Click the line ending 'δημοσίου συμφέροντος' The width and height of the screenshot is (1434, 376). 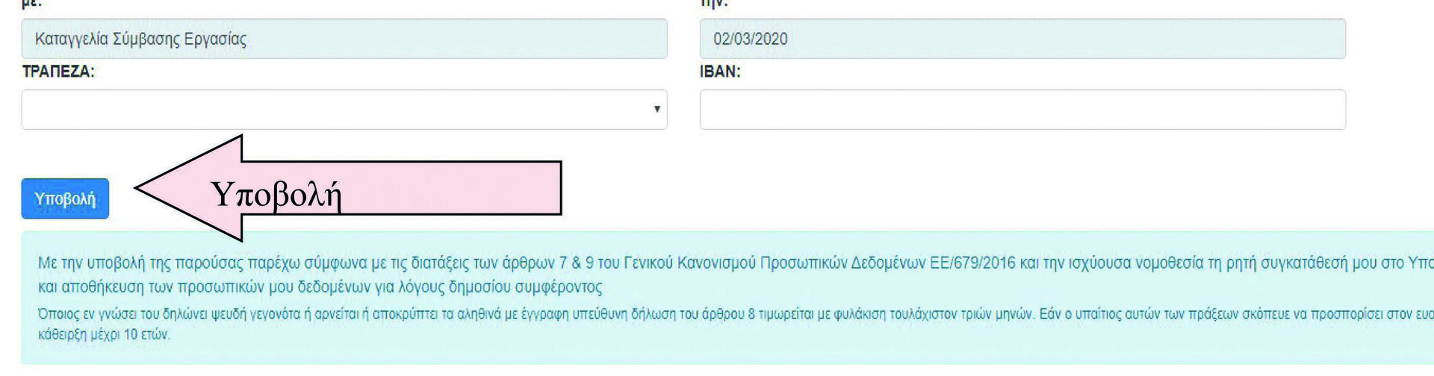tap(320, 286)
